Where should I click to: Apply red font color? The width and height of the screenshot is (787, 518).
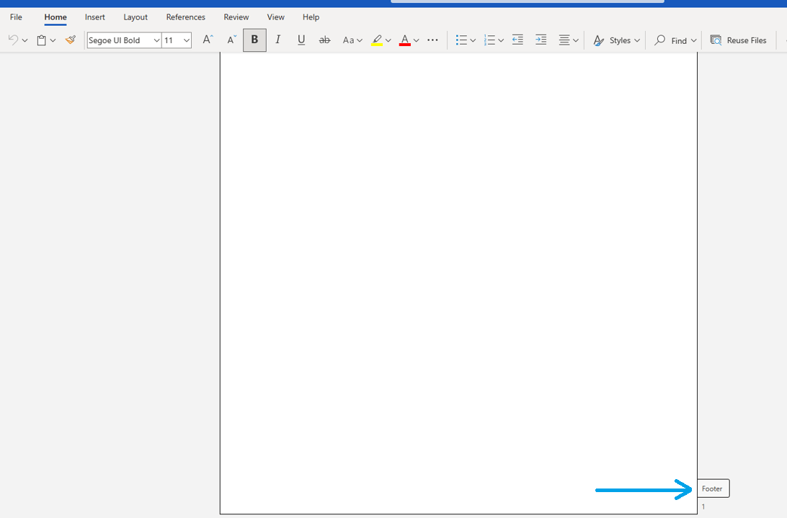point(404,40)
